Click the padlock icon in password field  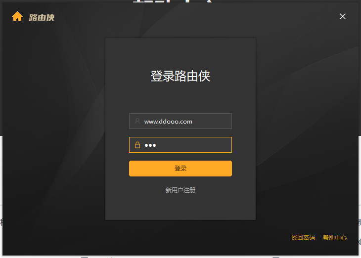pos(137,145)
